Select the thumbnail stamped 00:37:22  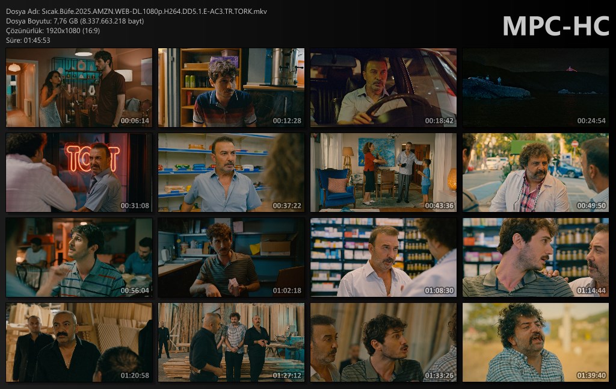tap(231, 172)
